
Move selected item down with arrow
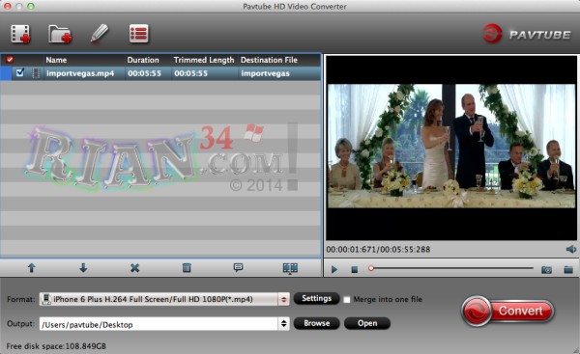tap(83, 268)
